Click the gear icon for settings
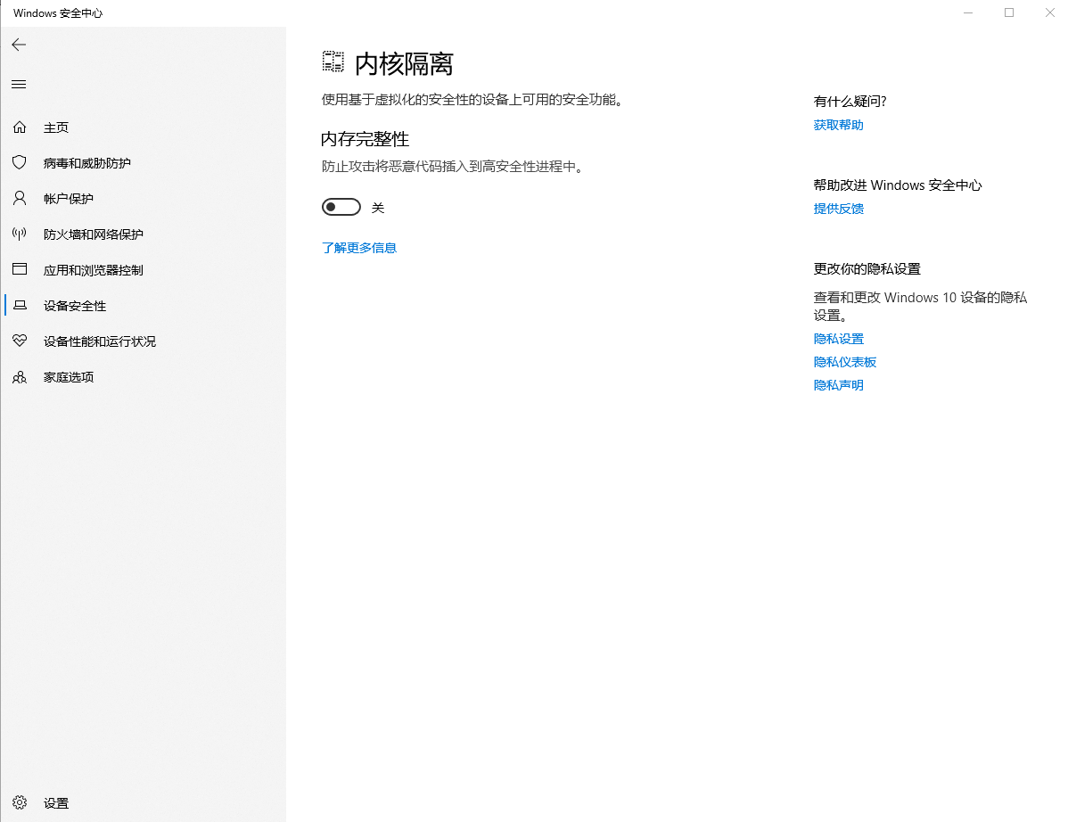Viewport: 1068px width, 822px height. pyautogui.click(x=20, y=803)
